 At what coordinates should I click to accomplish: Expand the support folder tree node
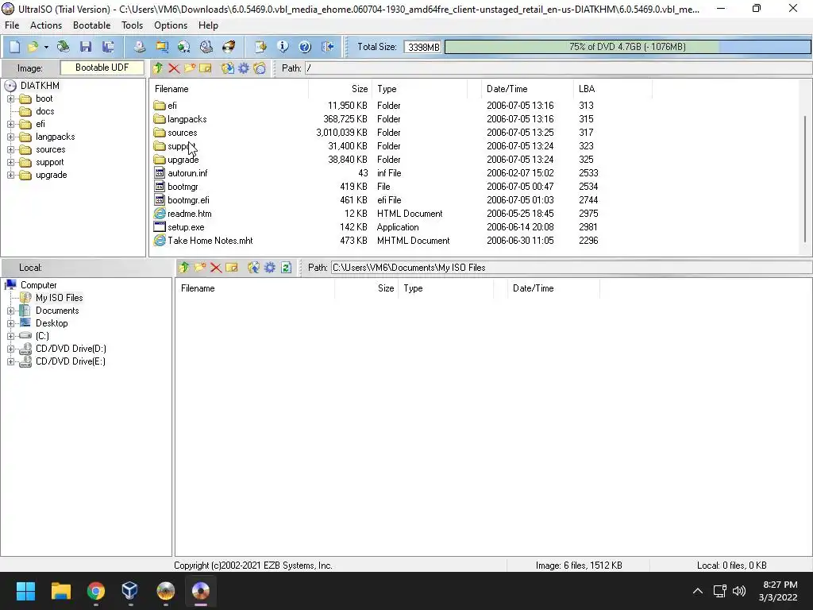10,162
